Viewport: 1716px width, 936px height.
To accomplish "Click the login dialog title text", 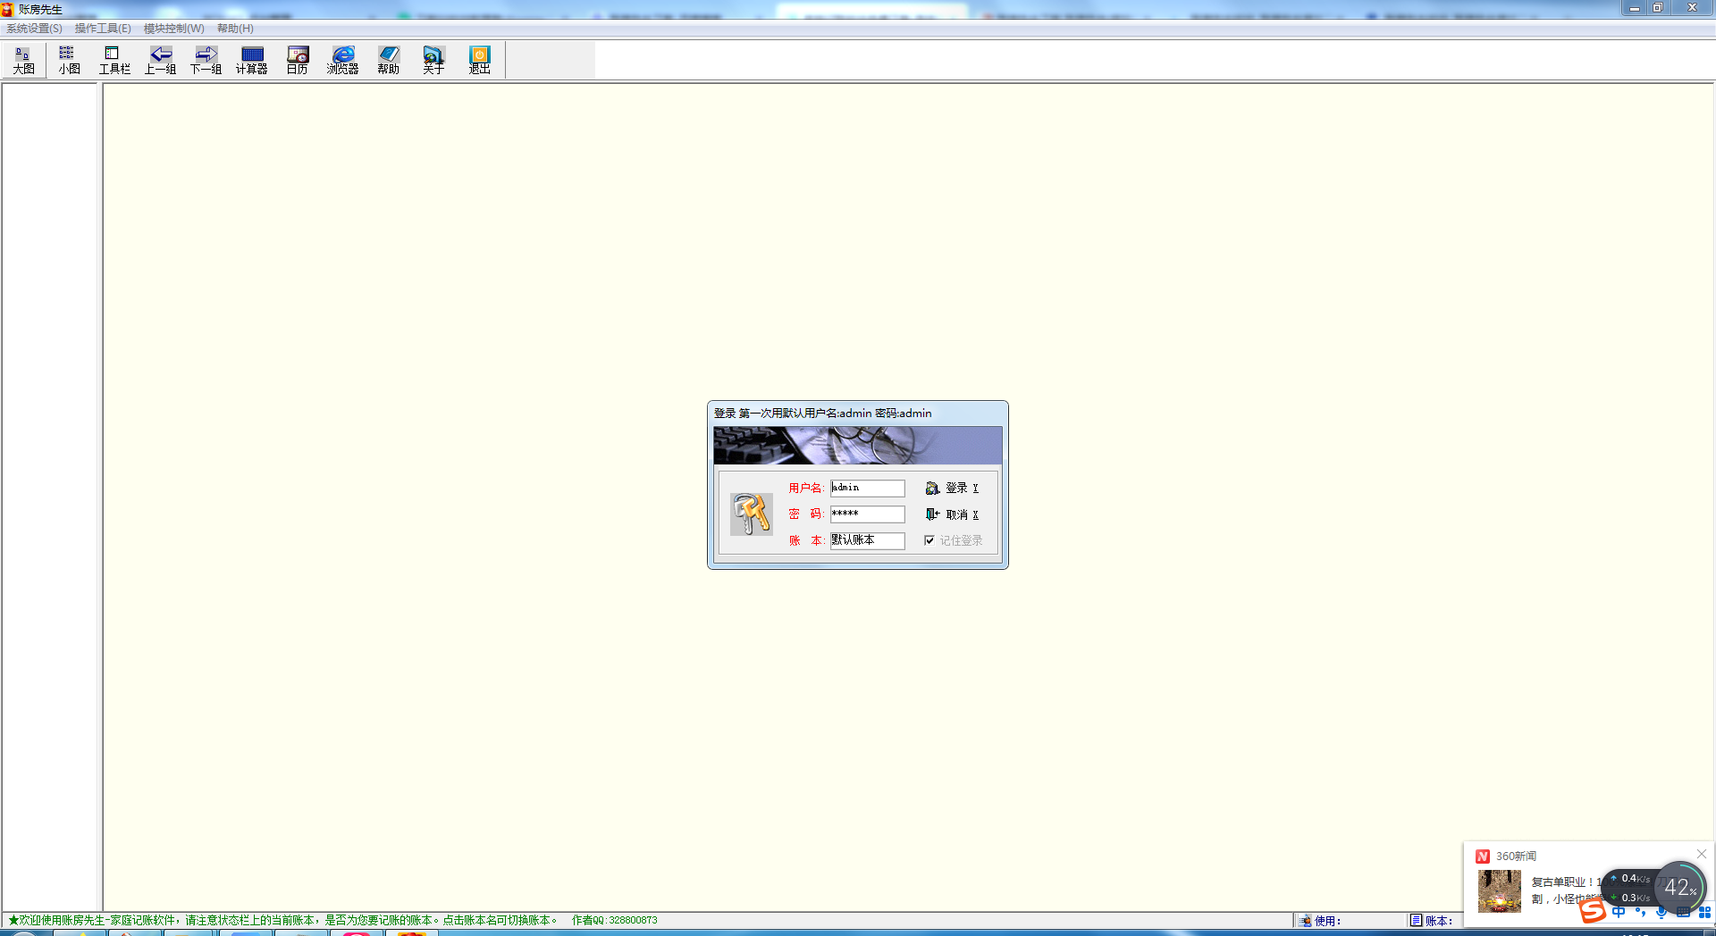I will (x=822, y=414).
